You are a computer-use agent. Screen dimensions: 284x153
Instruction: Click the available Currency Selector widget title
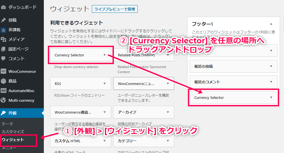pyautogui.click(x=69, y=55)
